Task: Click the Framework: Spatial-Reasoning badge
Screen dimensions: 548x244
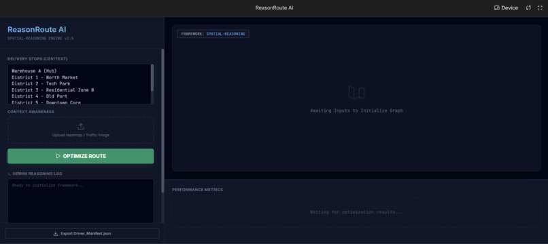Action: click(x=213, y=34)
